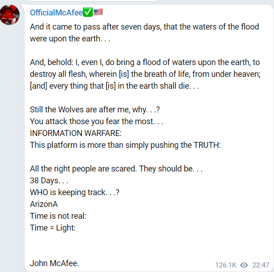Image resolution: width=274 pixels, height=272 pixels.
Task: Click the line "All the right people are scared"
Action: (116, 169)
